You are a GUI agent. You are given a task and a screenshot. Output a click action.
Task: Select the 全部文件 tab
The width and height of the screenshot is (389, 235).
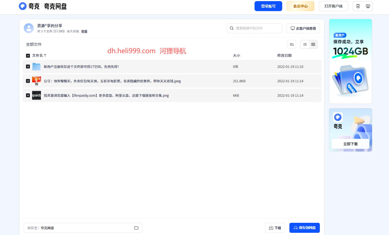[34, 44]
